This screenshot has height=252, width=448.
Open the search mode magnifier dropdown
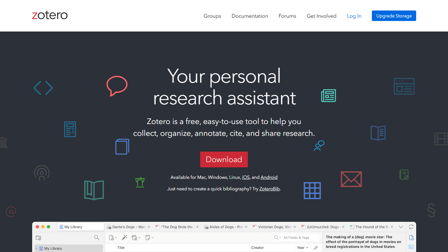[x=278, y=238]
